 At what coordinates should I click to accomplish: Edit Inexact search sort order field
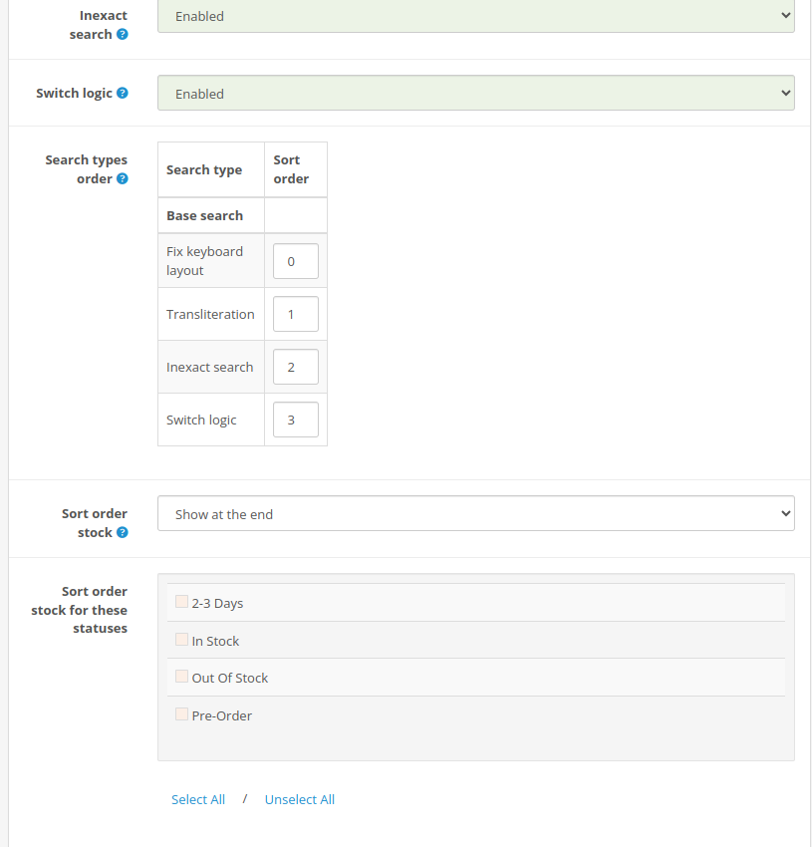[296, 367]
